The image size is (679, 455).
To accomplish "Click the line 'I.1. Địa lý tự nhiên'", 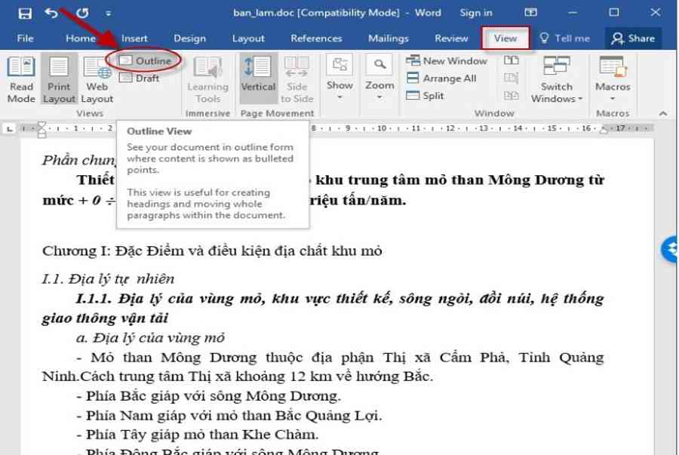I will click(108, 278).
